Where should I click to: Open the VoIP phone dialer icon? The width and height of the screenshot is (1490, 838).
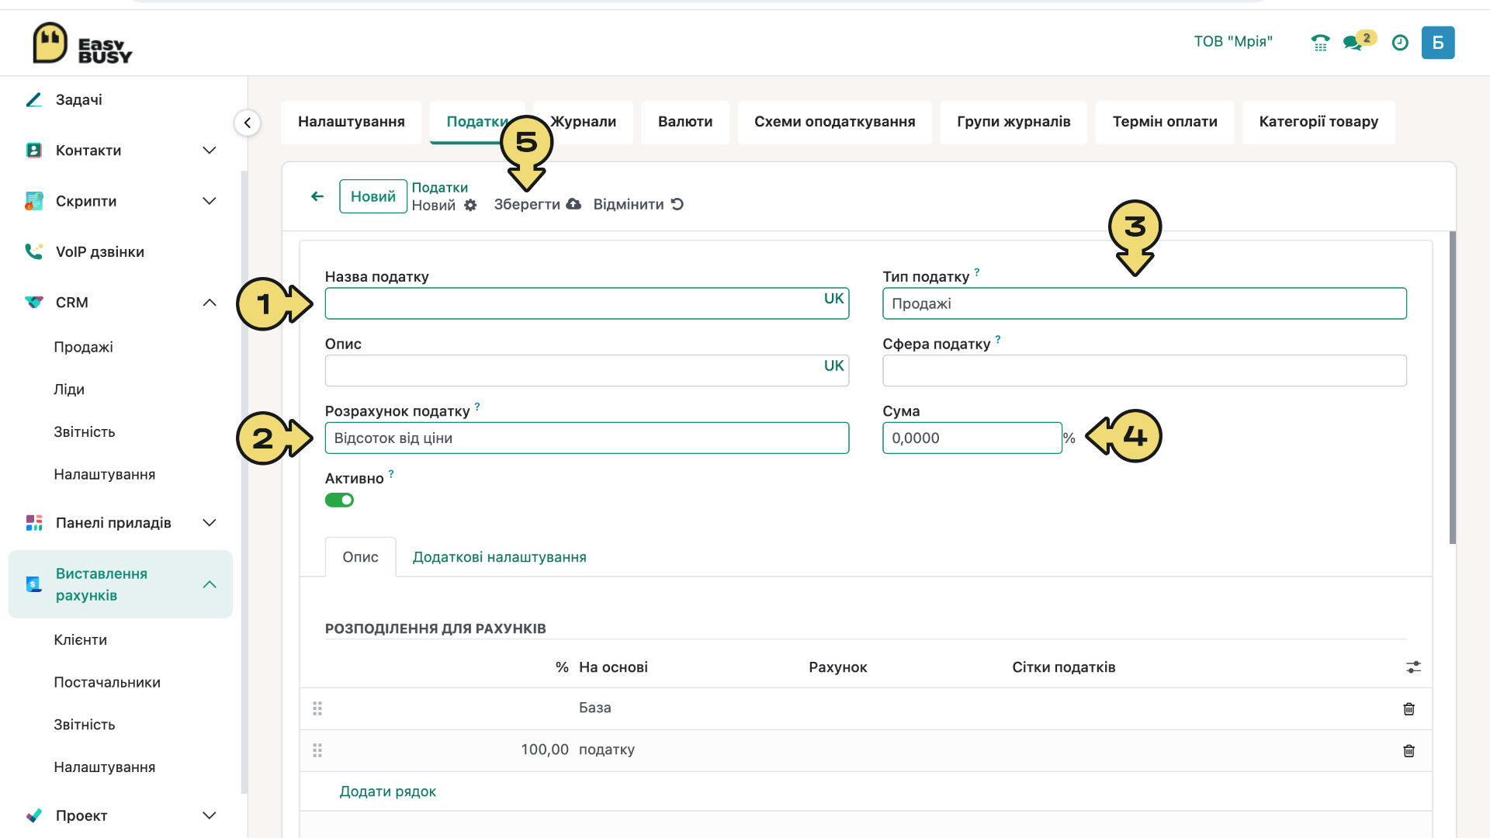(1320, 43)
